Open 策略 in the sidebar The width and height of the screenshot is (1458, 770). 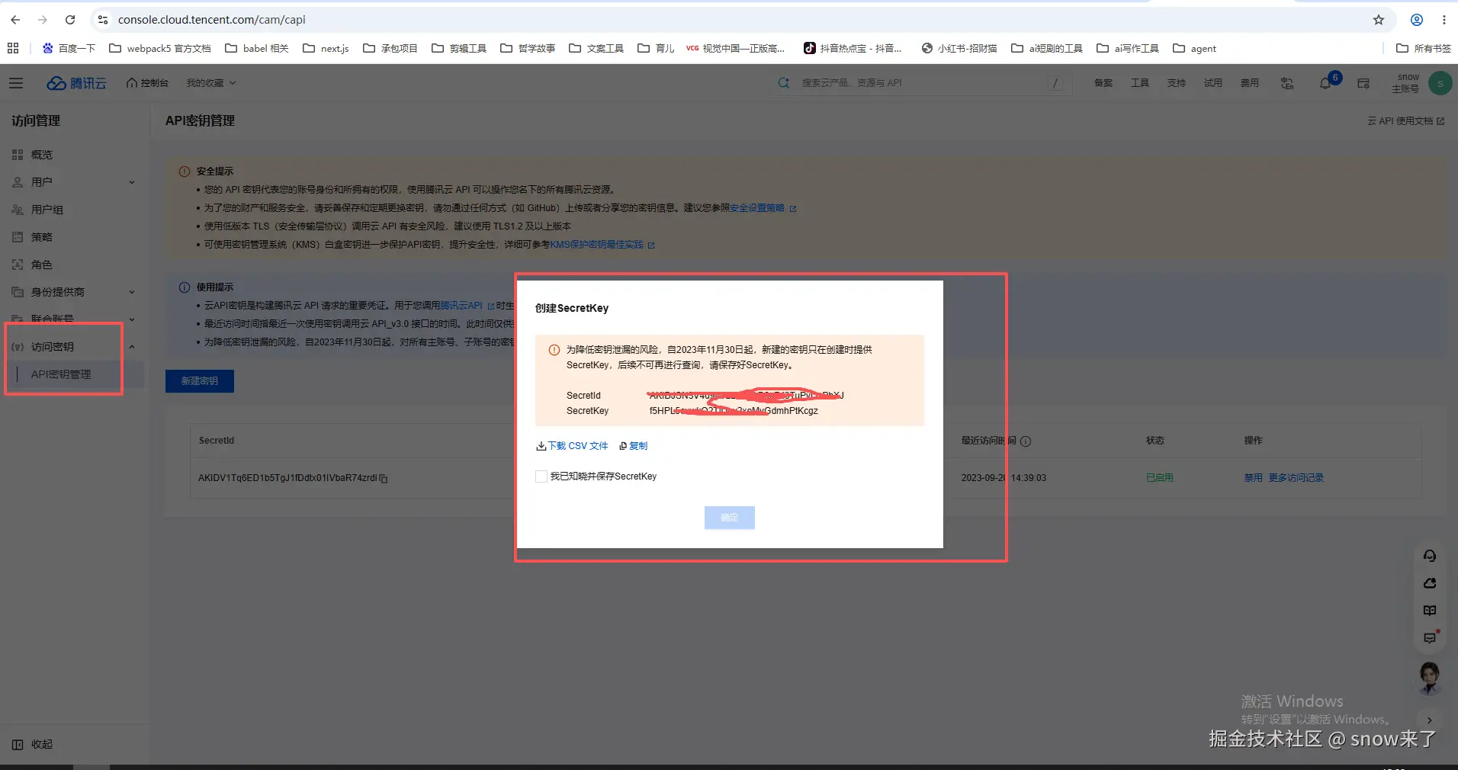tap(42, 237)
